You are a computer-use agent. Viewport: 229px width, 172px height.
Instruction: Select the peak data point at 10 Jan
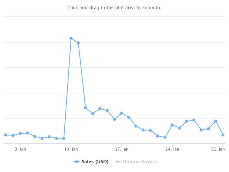71,38
